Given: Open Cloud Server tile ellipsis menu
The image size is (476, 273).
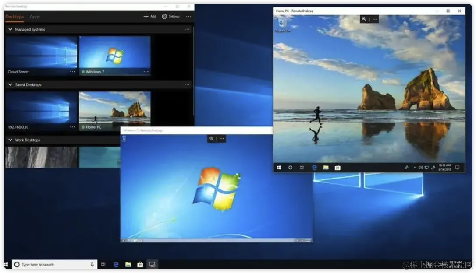Looking at the screenshot, I should (73, 72).
